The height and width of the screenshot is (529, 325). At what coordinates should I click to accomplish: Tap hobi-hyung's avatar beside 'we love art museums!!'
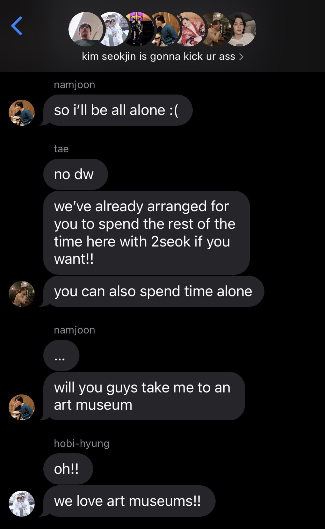pos(22,504)
